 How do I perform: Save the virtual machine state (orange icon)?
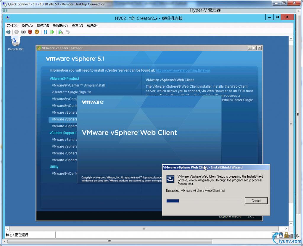click(x=37, y=32)
